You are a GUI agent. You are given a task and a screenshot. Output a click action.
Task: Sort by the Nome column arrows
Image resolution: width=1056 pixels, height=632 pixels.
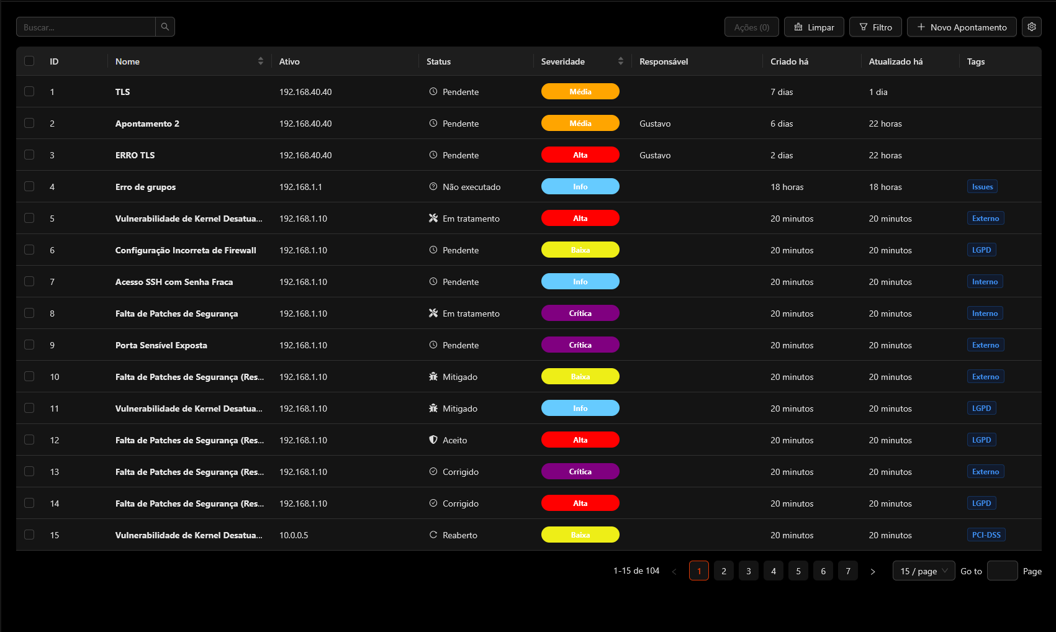click(261, 61)
